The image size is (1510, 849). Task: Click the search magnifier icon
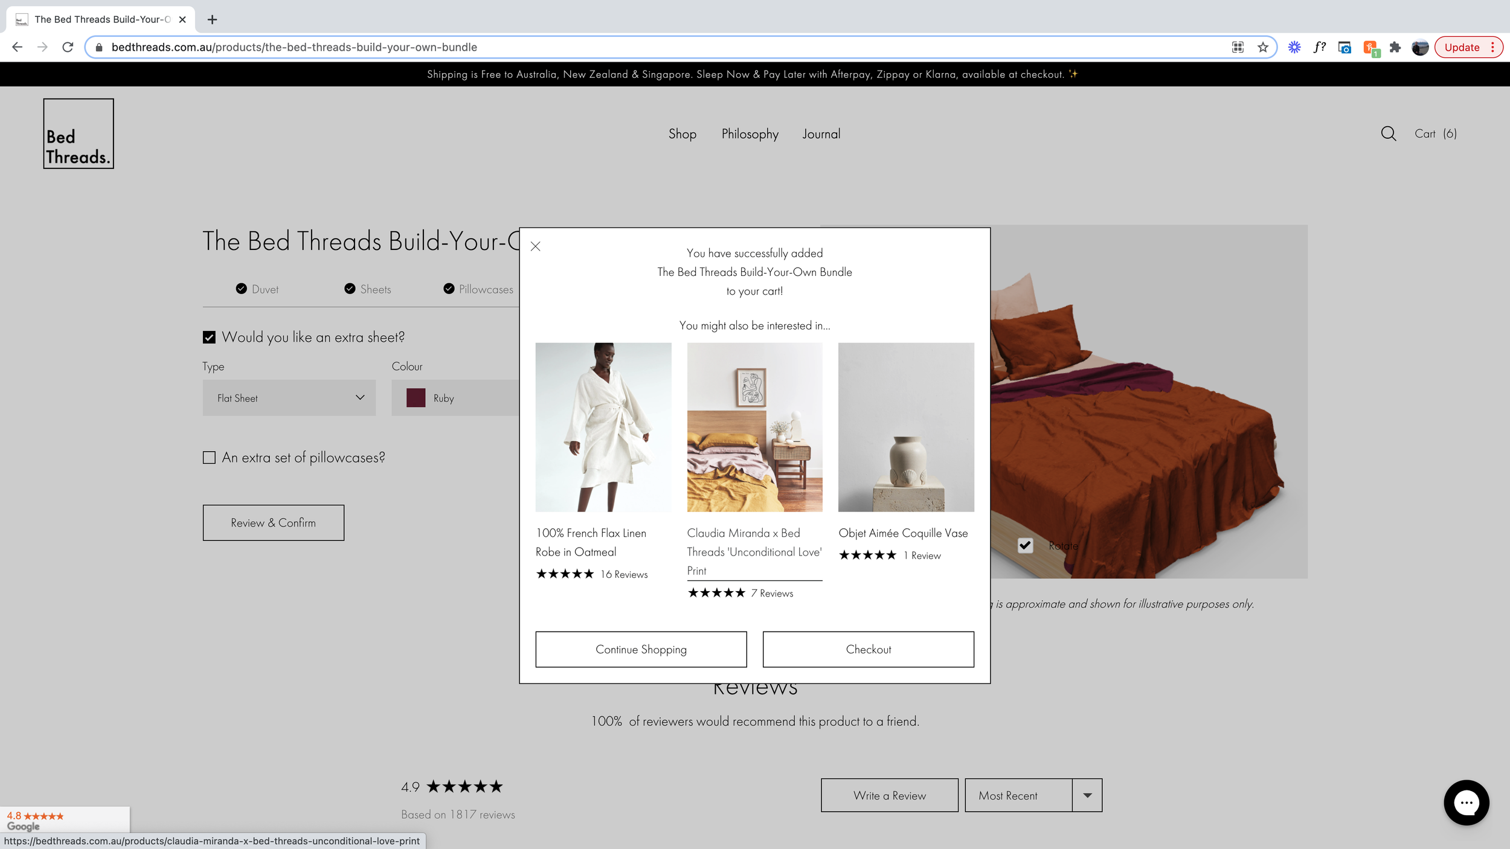[x=1388, y=133]
